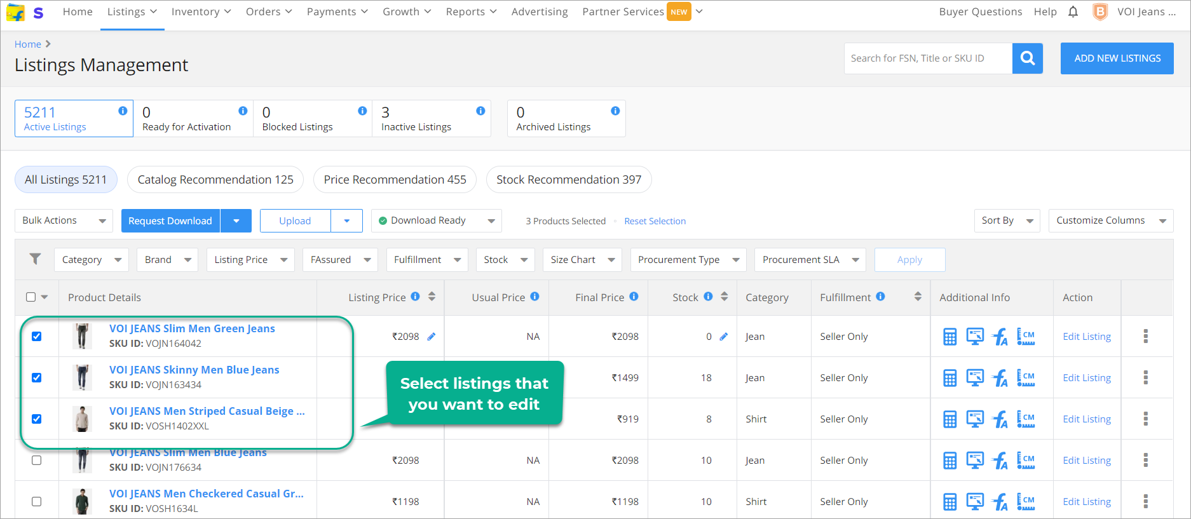This screenshot has width=1191, height=519.
Task: Open more options for Skinny Blue Jeans row
Action: click(1146, 377)
